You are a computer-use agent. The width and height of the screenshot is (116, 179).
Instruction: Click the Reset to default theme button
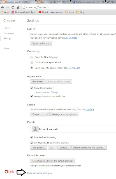[x=59, y=82]
